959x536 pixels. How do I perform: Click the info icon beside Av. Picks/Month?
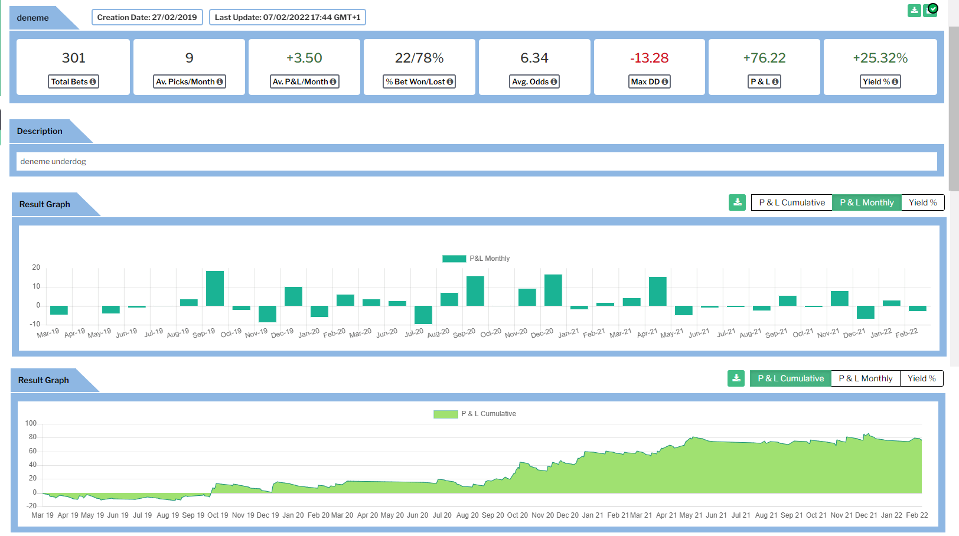[220, 82]
